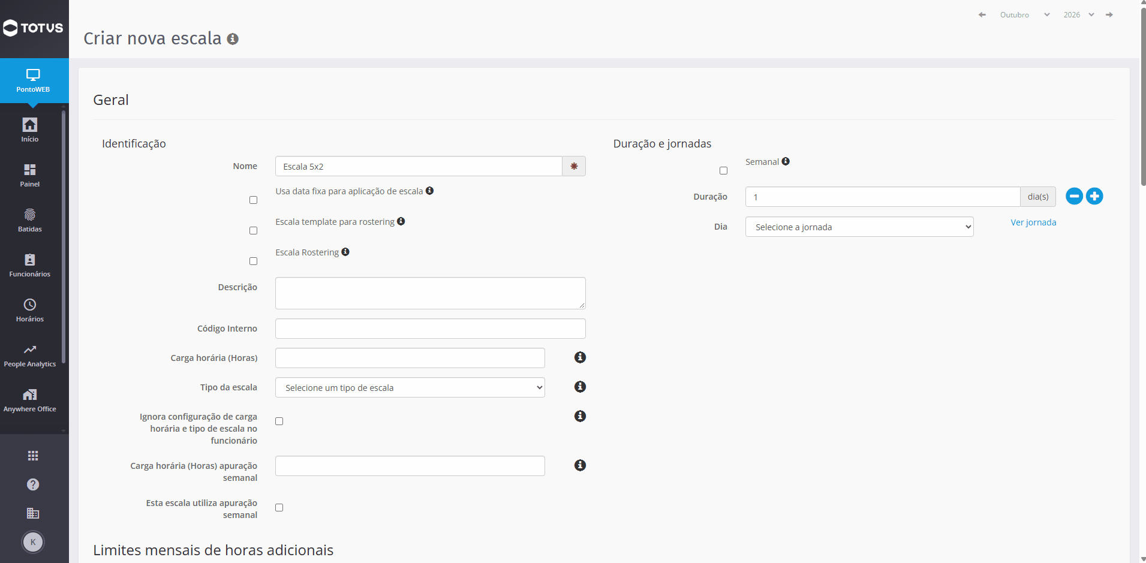1146x563 pixels.
Task: Click info icon next to Carga horária (Horas)
Action: pos(580,357)
